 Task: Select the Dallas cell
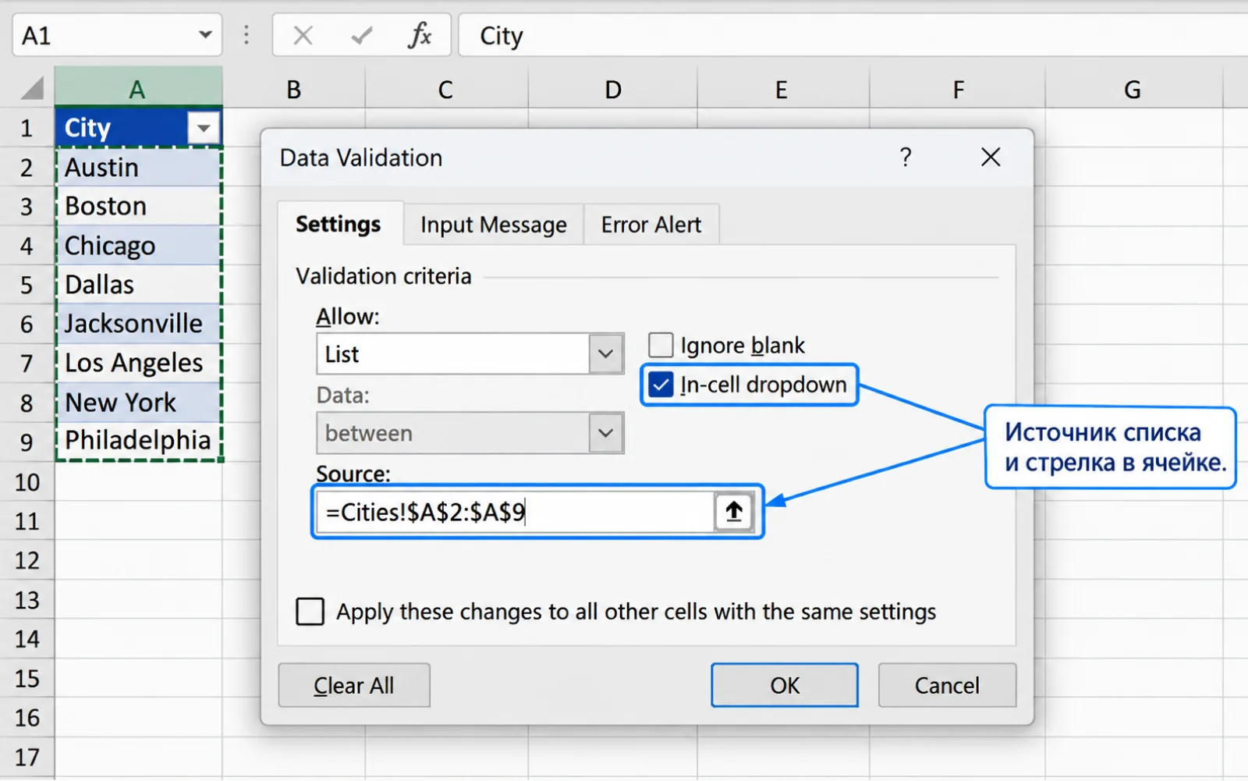click(x=139, y=284)
